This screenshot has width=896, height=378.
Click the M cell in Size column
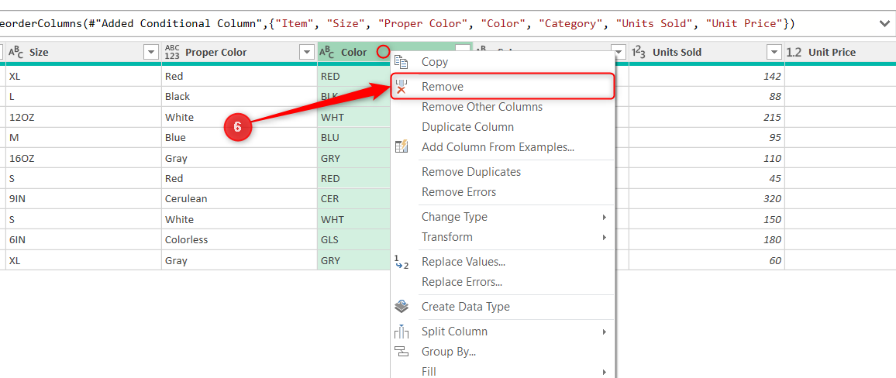[84, 138]
